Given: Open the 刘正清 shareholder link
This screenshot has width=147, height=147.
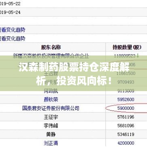Looking at the screenshot, I should pyautogui.click(x=51, y=143).
